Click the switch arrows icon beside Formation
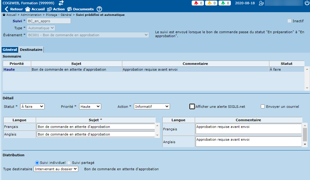This screenshot has width=310, height=180. (x=61, y=3)
